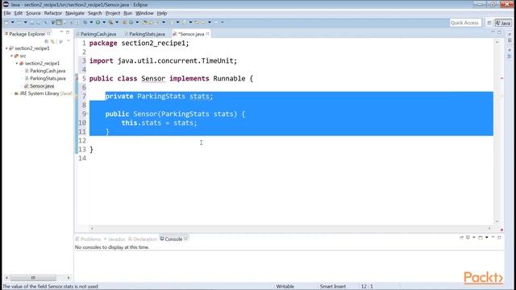
Task: Click the Debug bug toolbar icon
Action: [85, 23]
